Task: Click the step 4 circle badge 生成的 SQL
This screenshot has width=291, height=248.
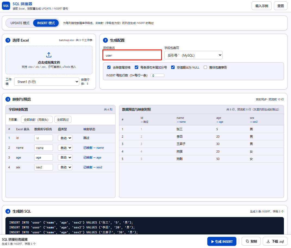Action: (x=8, y=211)
